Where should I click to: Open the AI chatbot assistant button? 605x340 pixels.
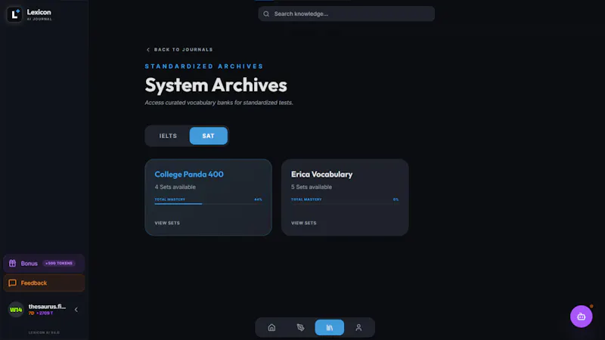coord(581,317)
